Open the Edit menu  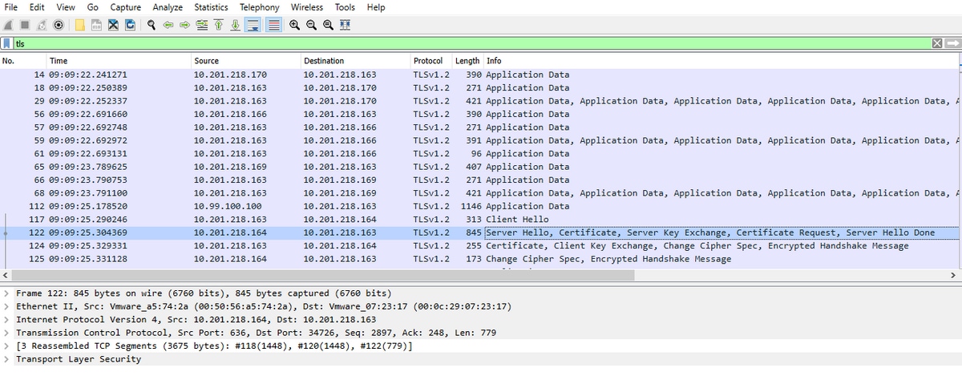(x=38, y=7)
